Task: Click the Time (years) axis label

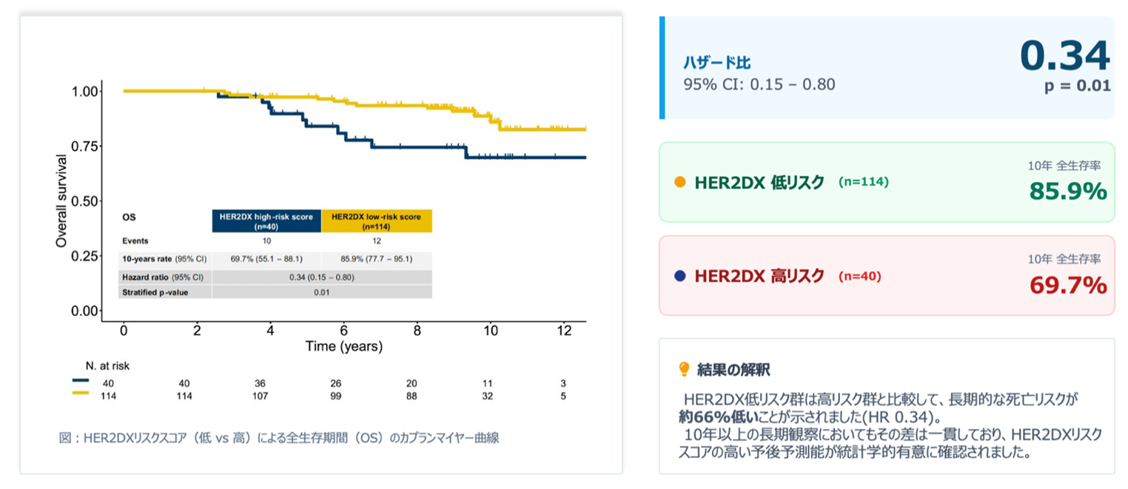Action: point(344,345)
